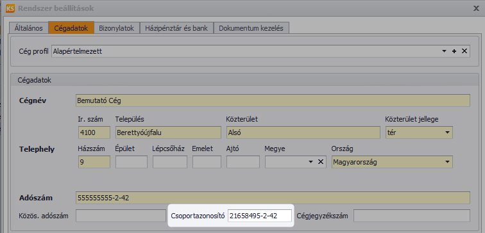This screenshot has height=233, width=485.
Task: Clear the Megye selection with X icon
Action: coord(321,162)
